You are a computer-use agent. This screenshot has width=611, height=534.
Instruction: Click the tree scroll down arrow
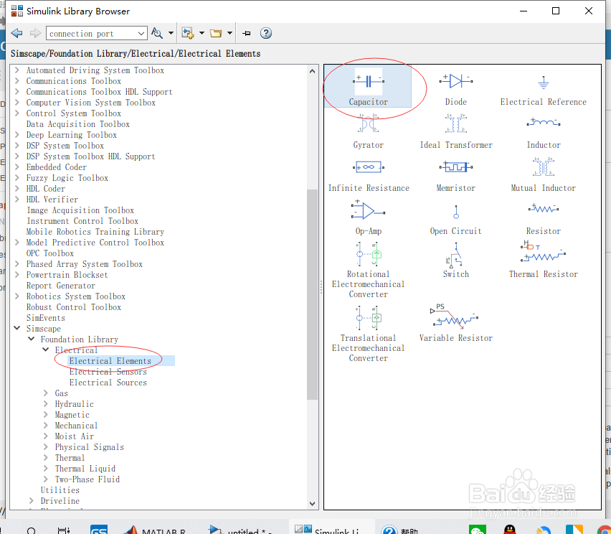312,503
